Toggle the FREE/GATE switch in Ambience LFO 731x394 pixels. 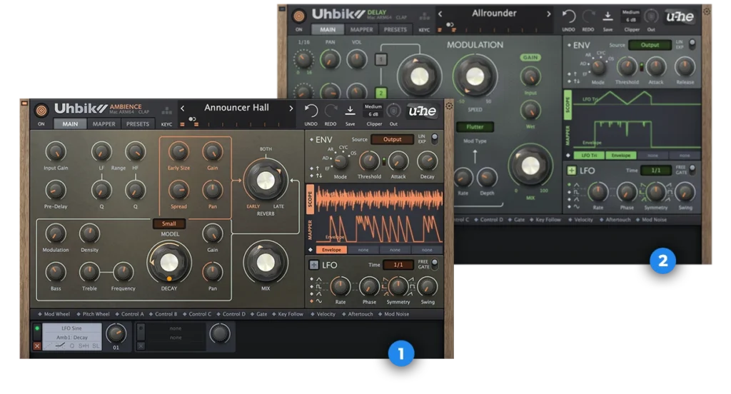pos(433,263)
